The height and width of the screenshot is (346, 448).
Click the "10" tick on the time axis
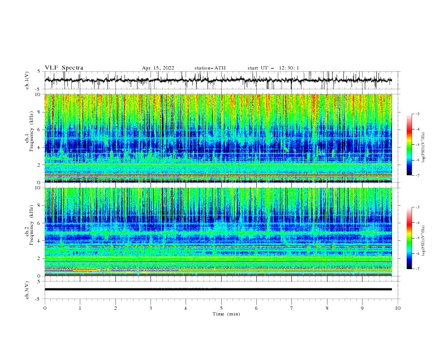[x=398, y=308]
